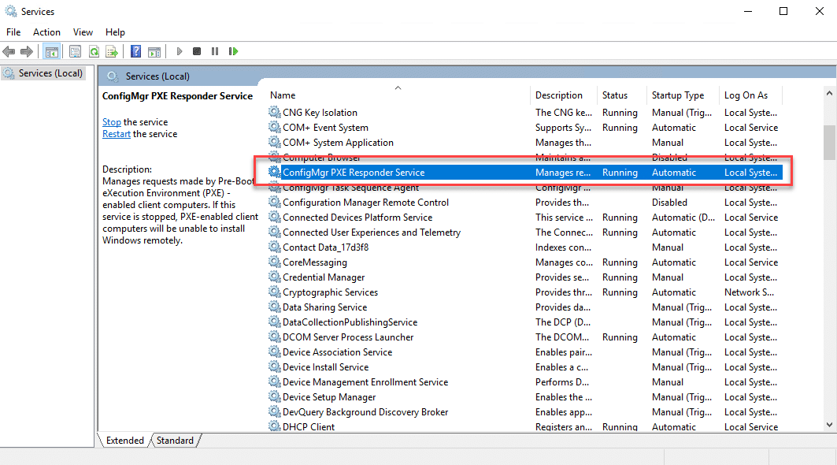
Task: Sort by the Status column header
Action: pyautogui.click(x=621, y=95)
